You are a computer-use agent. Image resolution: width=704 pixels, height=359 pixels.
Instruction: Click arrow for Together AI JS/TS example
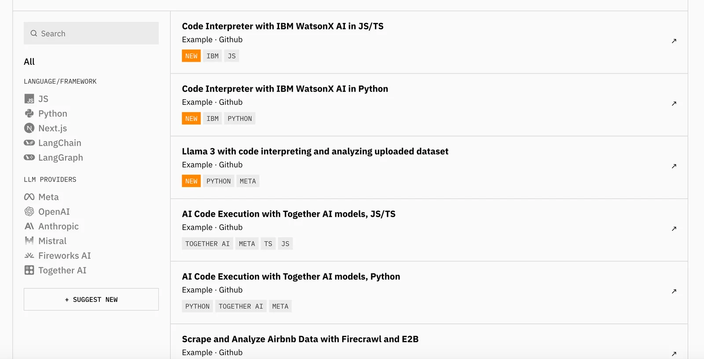click(x=674, y=229)
